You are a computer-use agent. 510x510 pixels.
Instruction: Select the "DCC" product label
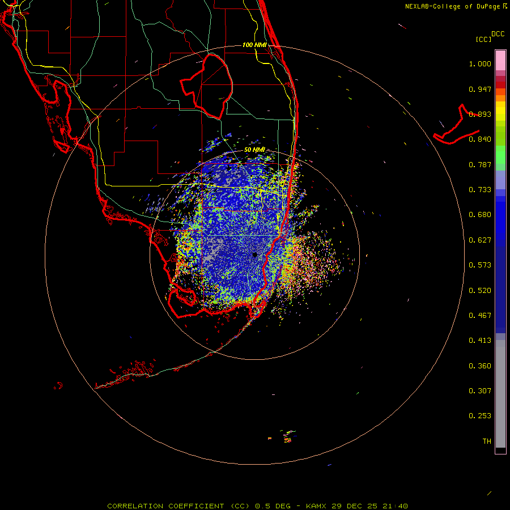[x=498, y=33]
